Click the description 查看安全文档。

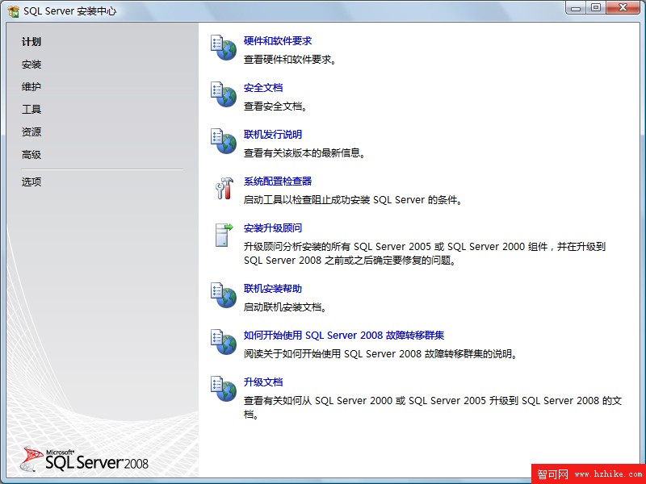click(x=276, y=106)
